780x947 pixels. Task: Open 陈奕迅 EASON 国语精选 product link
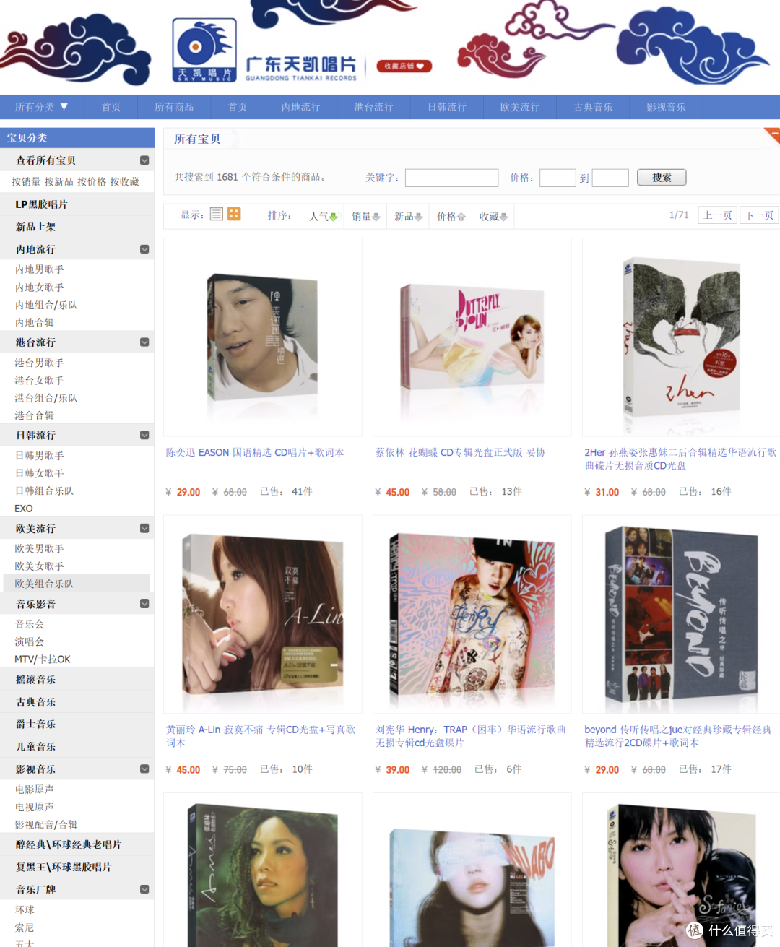click(255, 452)
